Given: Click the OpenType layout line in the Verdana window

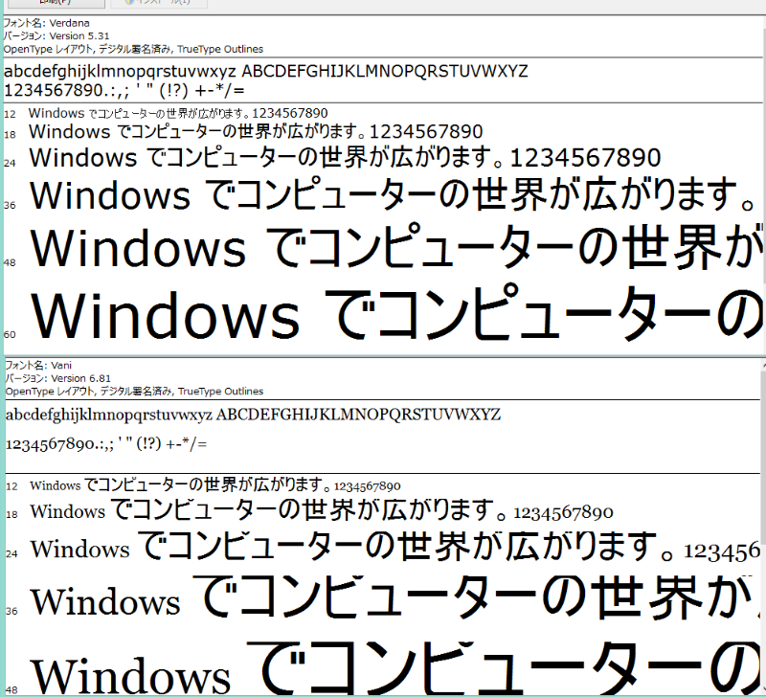Looking at the screenshot, I should point(133,50).
